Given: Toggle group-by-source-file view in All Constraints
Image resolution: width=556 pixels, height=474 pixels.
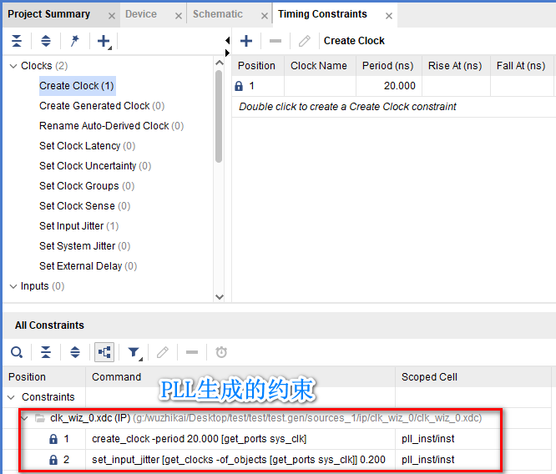Looking at the screenshot, I should [104, 352].
